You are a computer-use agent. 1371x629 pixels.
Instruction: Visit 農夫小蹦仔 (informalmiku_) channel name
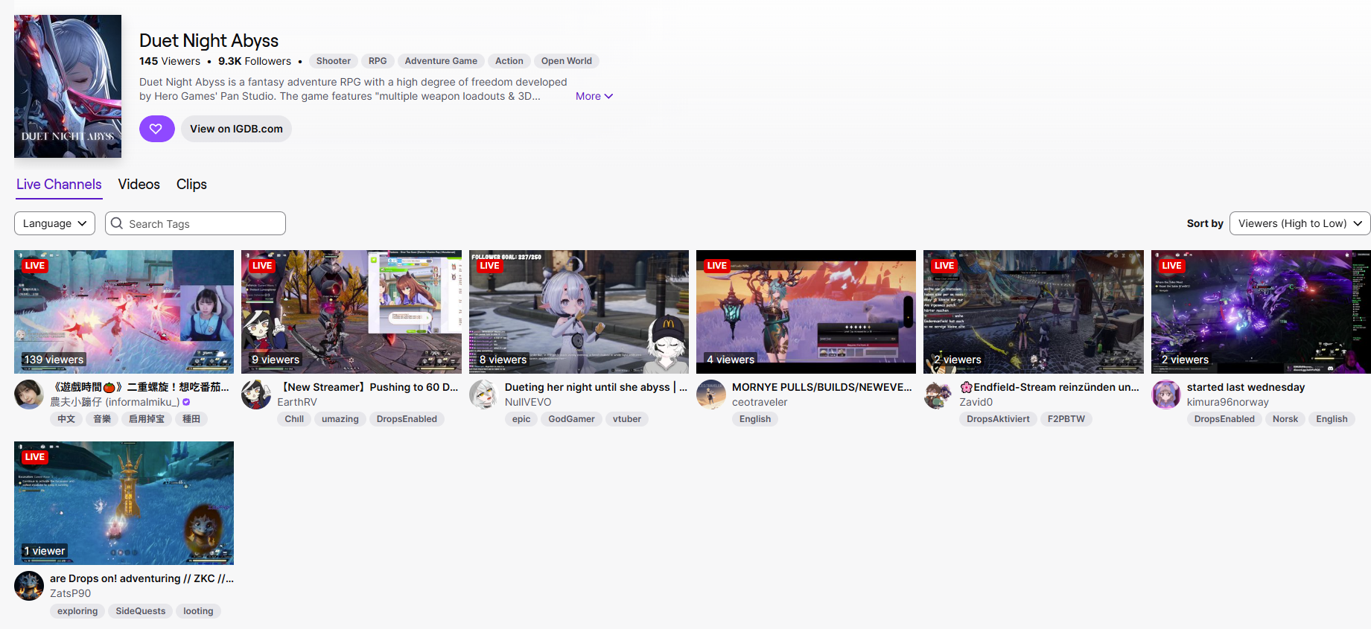115,402
